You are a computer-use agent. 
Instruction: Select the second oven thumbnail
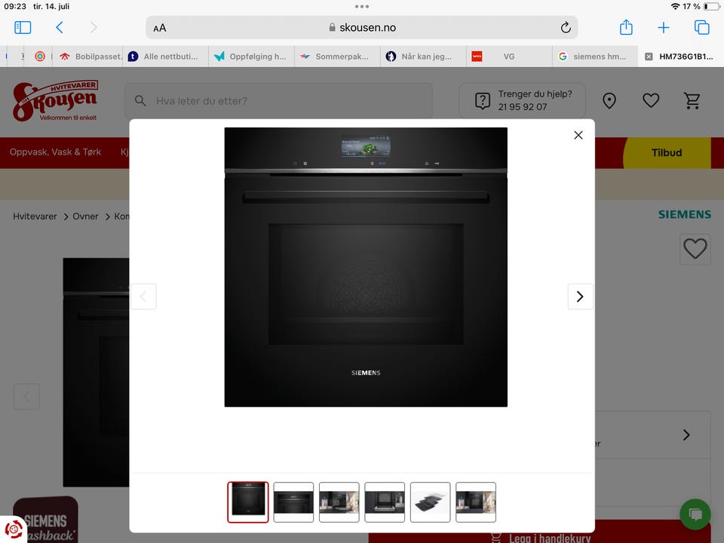pyautogui.click(x=293, y=502)
